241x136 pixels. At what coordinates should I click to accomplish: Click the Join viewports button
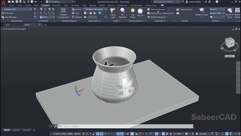tap(75, 13)
